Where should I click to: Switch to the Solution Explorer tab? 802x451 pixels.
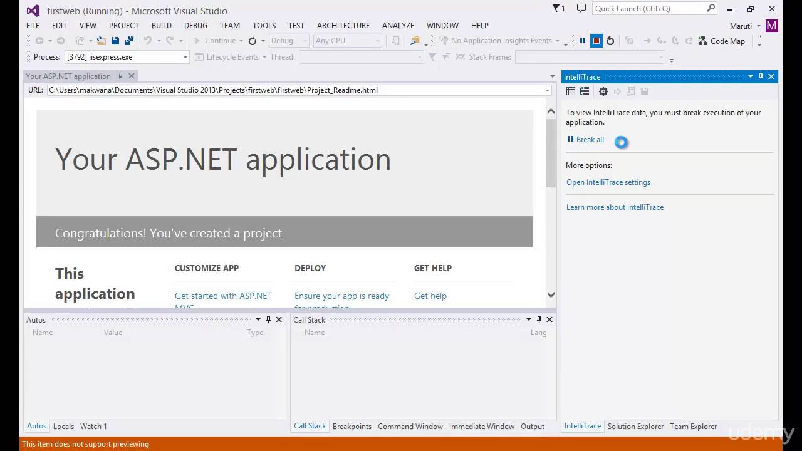click(x=635, y=426)
